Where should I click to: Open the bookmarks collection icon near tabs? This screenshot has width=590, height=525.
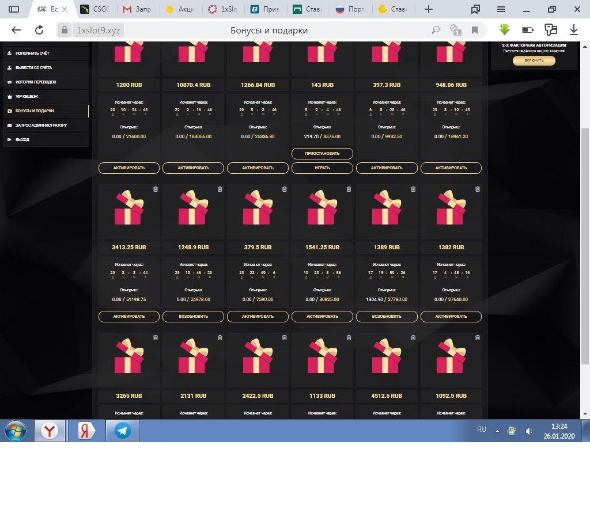475,9
